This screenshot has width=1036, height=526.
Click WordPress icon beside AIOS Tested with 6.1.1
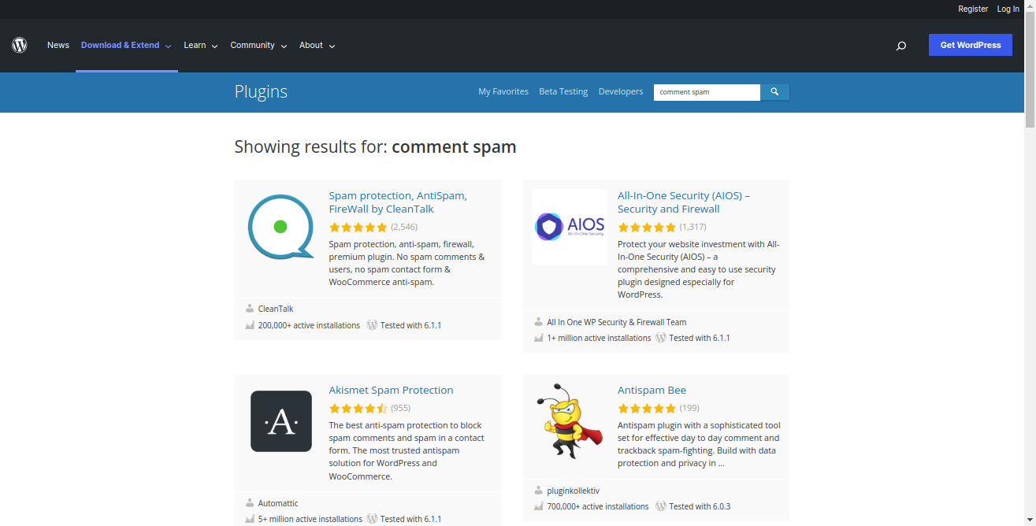click(661, 338)
